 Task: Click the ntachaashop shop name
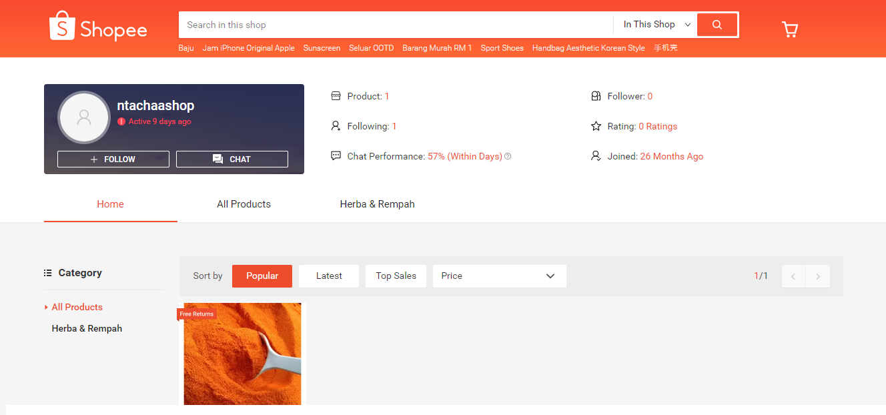pos(156,106)
